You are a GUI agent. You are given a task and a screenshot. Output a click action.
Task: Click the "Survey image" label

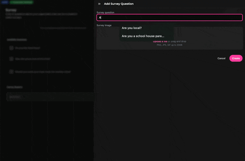pyautogui.click(x=104, y=25)
